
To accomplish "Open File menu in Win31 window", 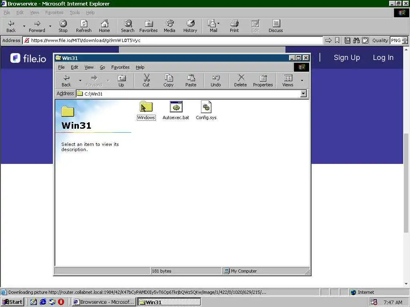I will (x=61, y=67).
